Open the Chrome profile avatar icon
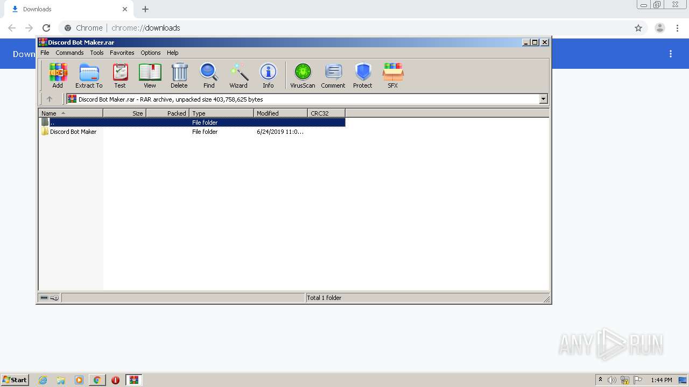 660,28
